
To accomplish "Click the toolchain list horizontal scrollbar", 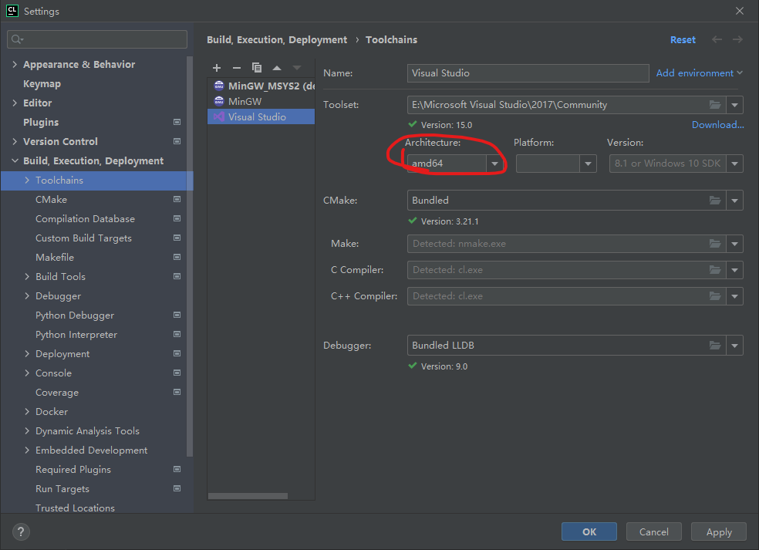I will pyautogui.click(x=248, y=496).
